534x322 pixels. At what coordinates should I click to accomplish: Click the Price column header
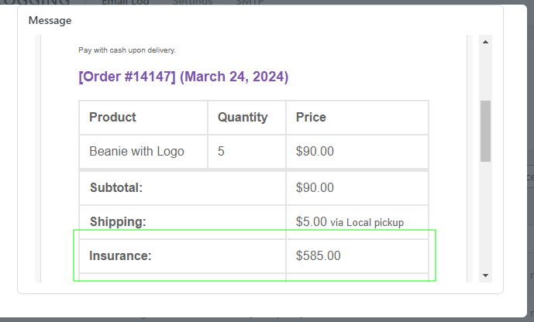(311, 118)
